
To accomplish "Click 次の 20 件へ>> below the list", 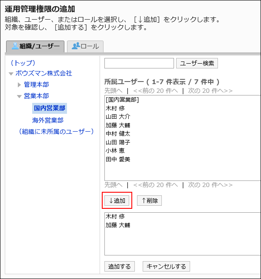I will click(211, 185).
